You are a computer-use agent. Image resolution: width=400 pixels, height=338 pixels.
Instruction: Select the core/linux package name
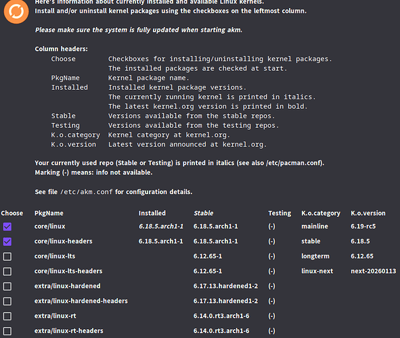pyautogui.click(x=49, y=226)
